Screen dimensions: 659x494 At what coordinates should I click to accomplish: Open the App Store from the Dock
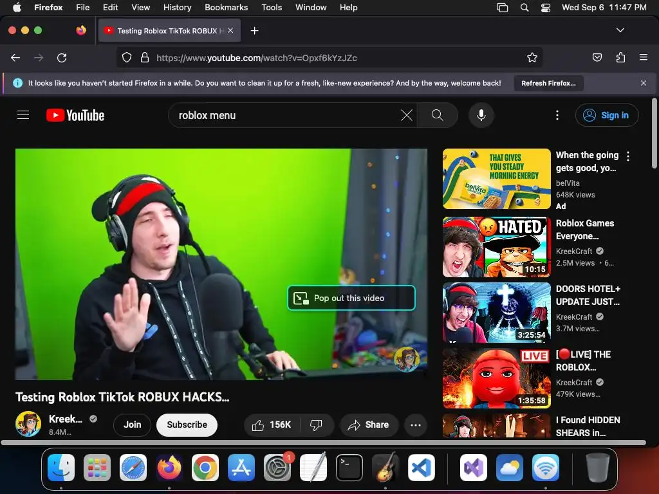[241, 468]
